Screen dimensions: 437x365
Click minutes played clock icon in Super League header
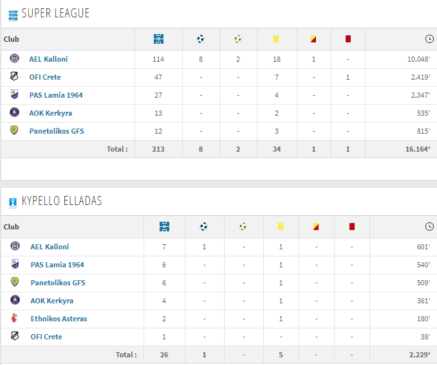pos(429,39)
